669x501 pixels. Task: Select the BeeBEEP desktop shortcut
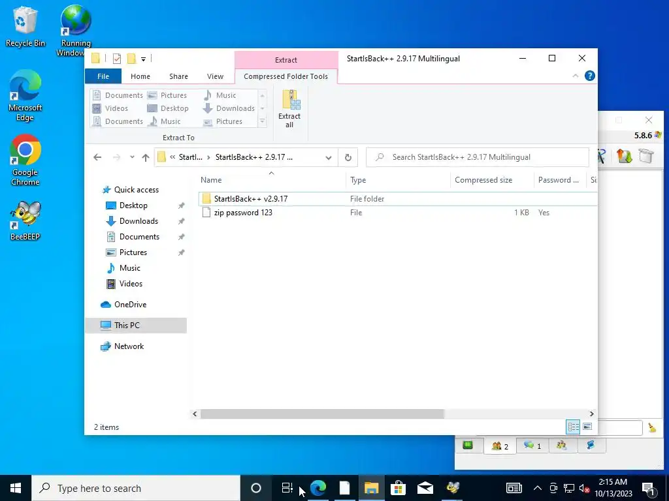pyautogui.click(x=25, y=220)
